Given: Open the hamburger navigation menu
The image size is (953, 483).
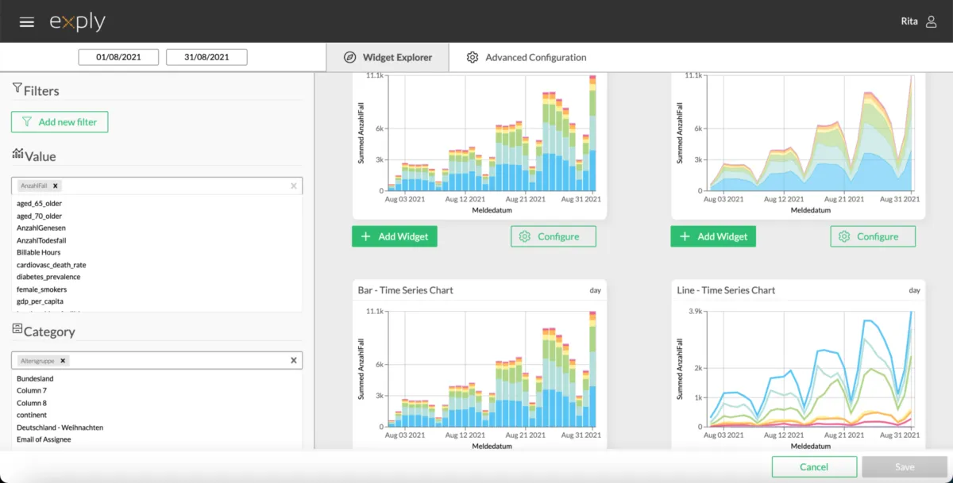Looking at the screenshot, I should click(27, 22).
